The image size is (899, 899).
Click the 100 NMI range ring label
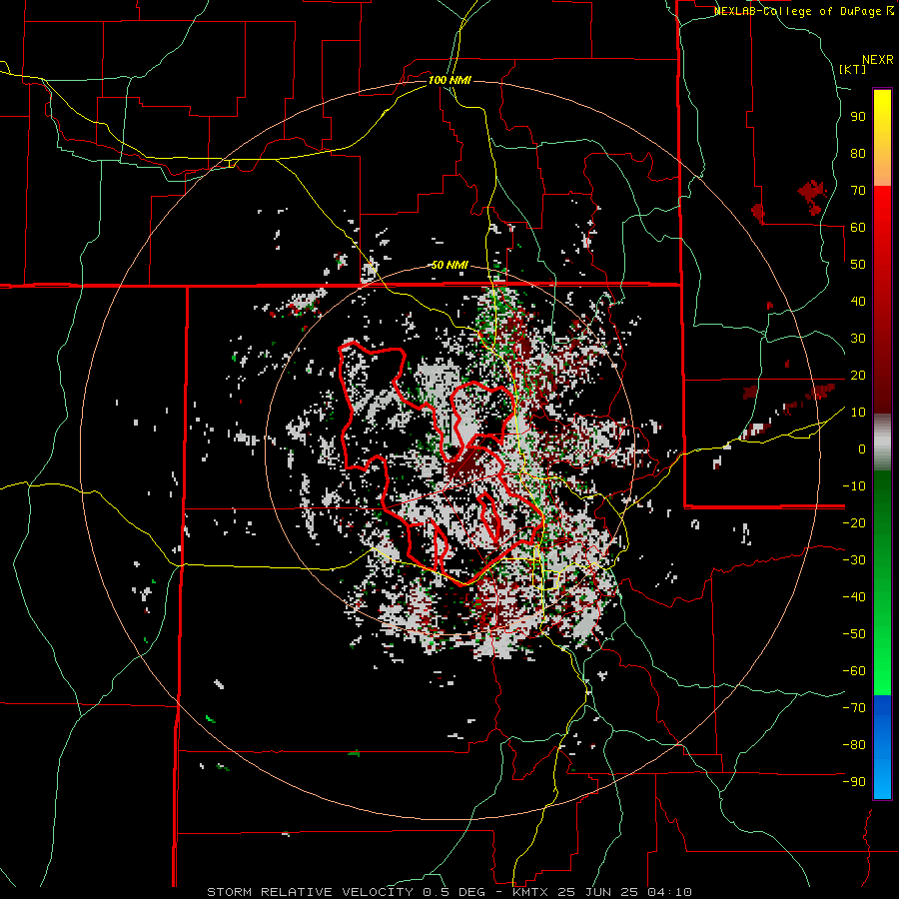(x=449, y=80)
